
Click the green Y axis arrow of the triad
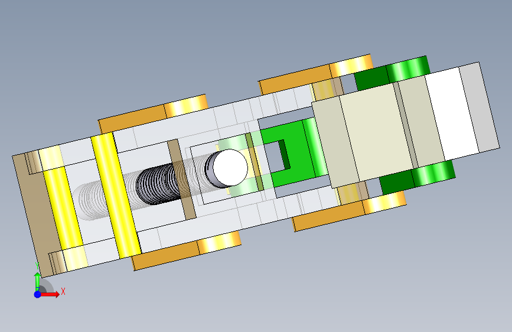[x=38, y=281]
